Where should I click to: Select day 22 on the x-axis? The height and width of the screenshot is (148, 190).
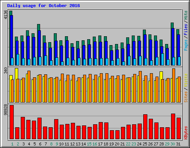128,144
